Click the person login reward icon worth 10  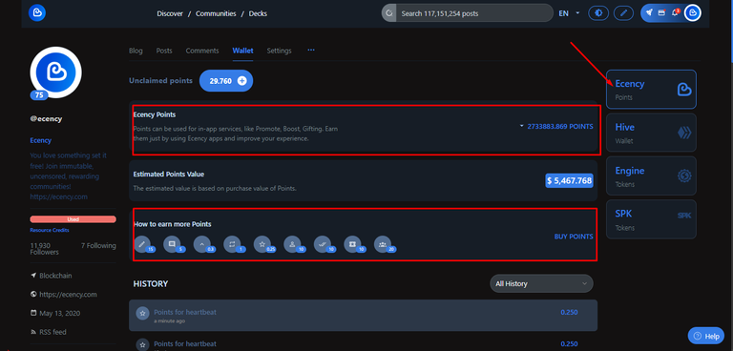point(293,244)
